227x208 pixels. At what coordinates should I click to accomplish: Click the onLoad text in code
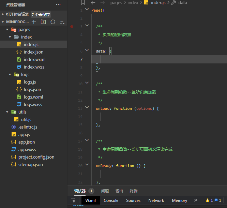103,108
